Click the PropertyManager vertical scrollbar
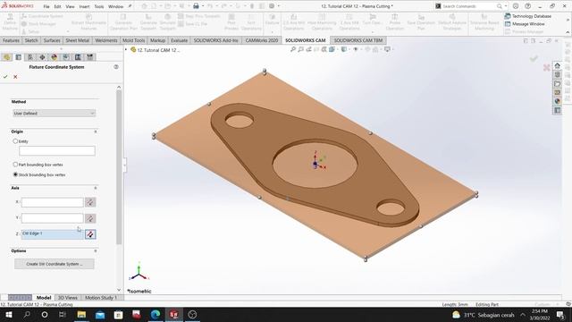Image resolution: width=572 pixels, height=322 pixels. click(x=119, y=167)
